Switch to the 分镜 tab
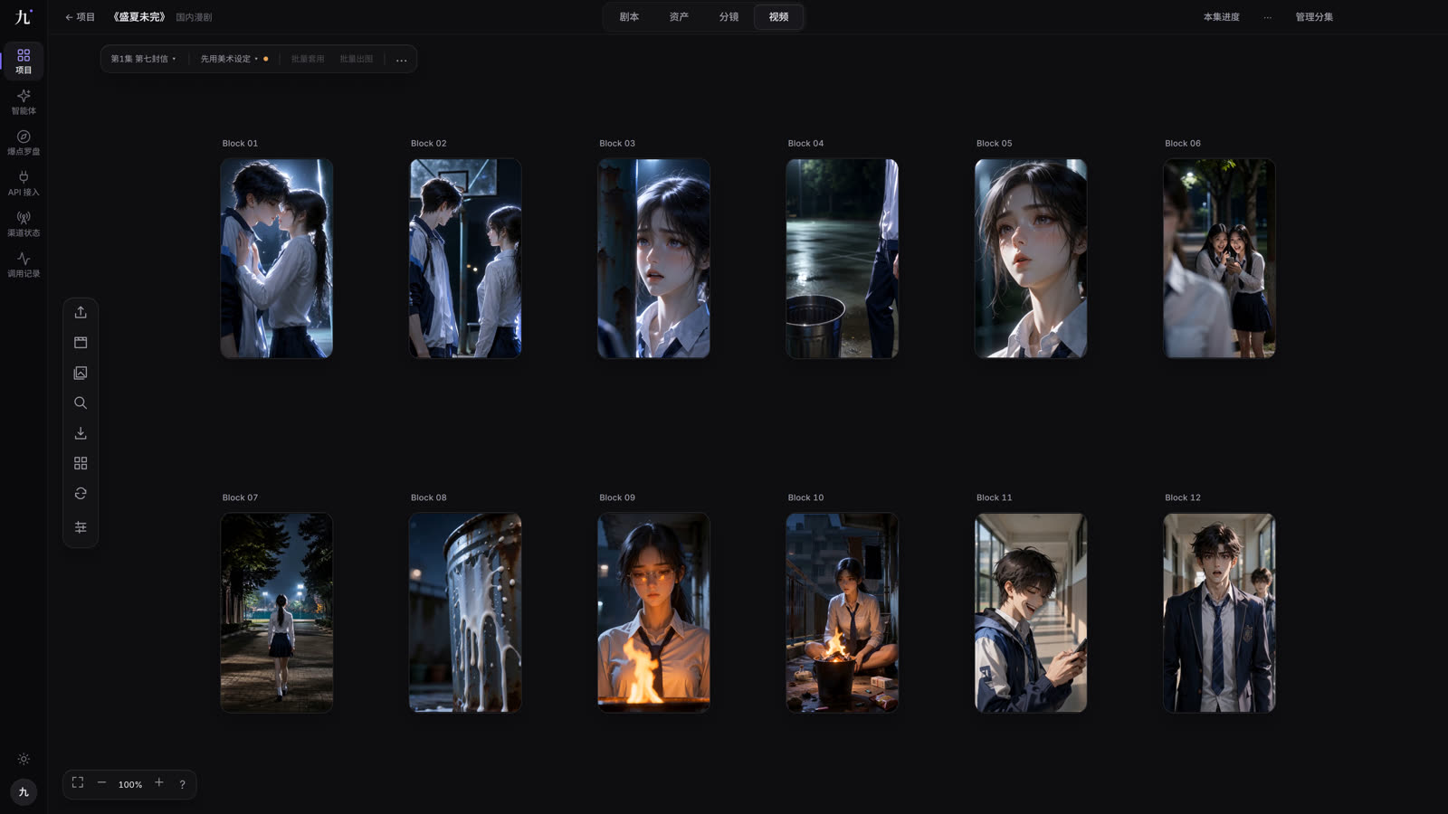 pyautogui.click(x=729, y=17)
